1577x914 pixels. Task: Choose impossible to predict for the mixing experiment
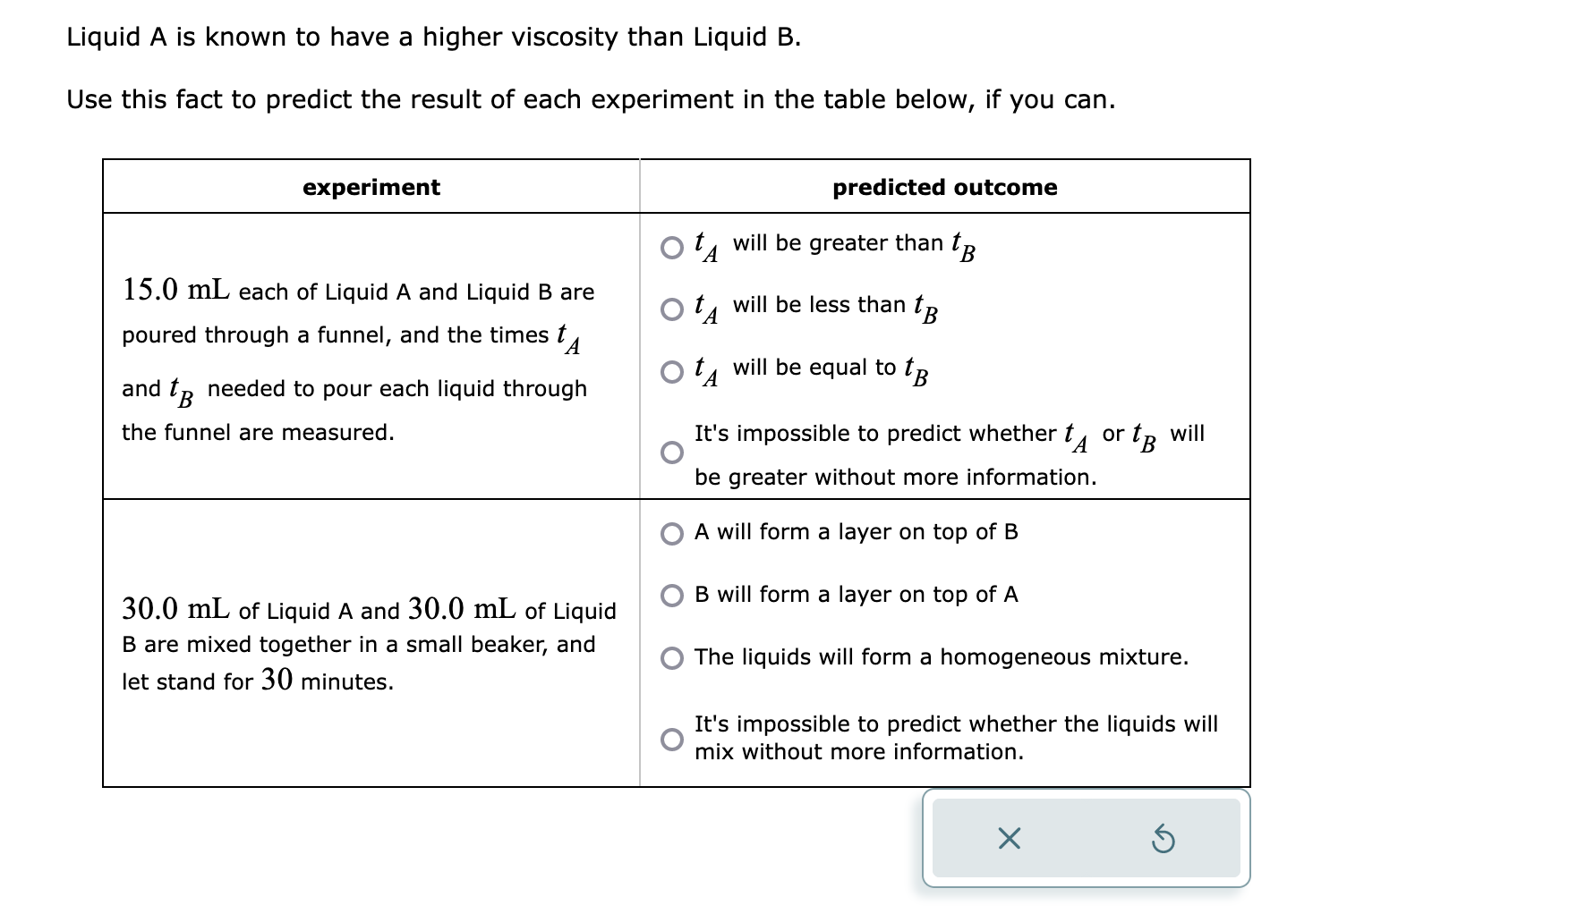point(671,738)
